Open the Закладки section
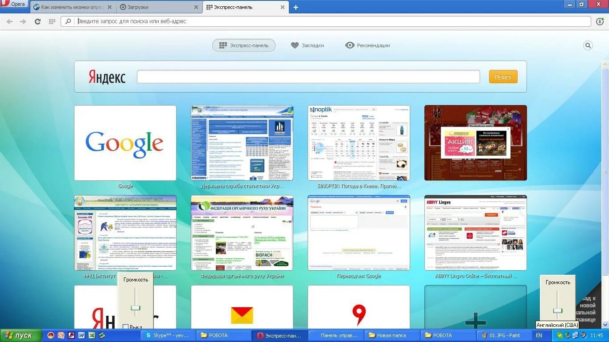Screen dimensions: 609x342 click(x=307, y=45)
